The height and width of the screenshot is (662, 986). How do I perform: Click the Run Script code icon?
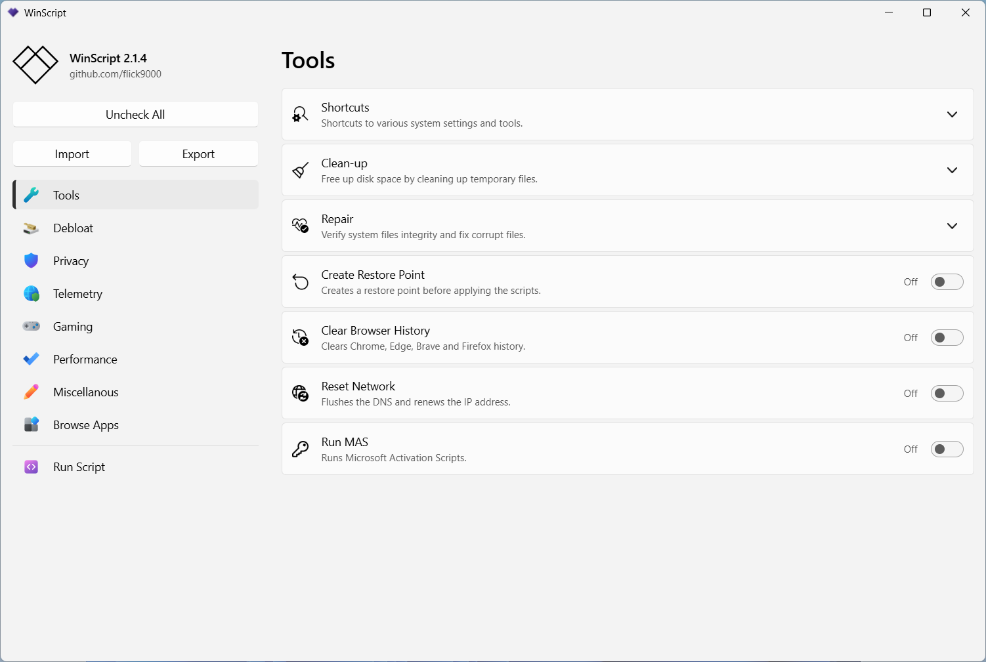point(31,467)
